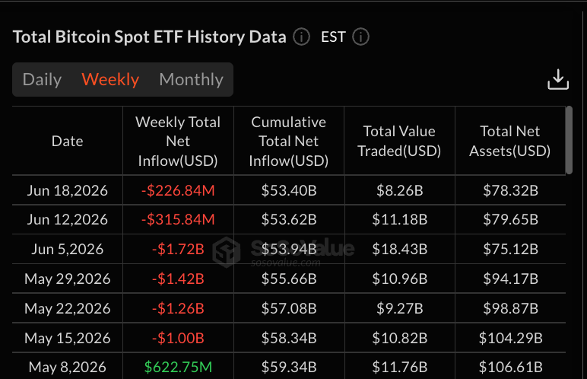Select the Weekly tab

pyautogui.click(x=110, y=79)
